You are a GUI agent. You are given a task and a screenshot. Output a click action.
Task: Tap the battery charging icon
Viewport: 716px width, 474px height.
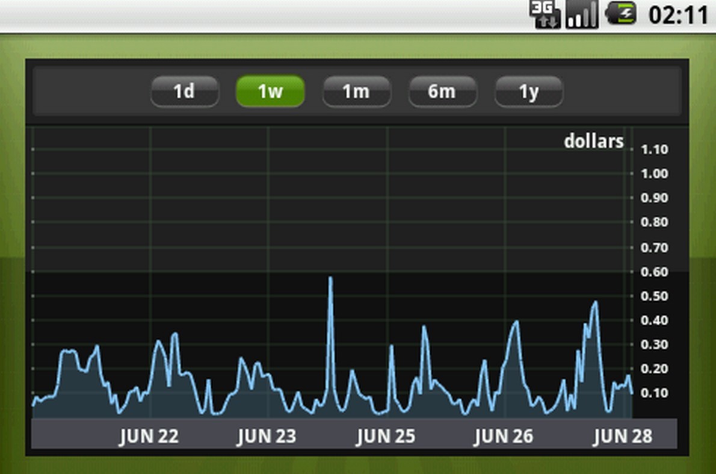point(620,14)
